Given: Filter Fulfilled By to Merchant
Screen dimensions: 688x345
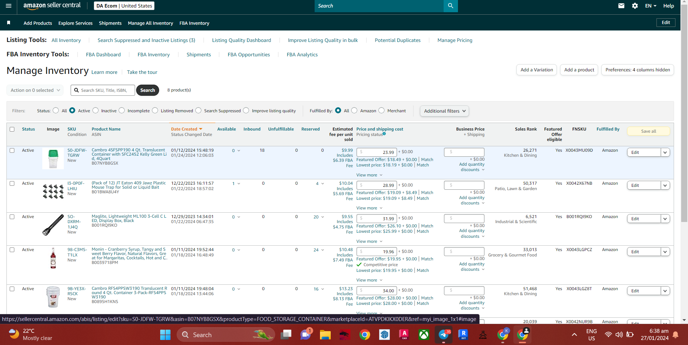Looking at the screenshot, I should click(382, 110).
